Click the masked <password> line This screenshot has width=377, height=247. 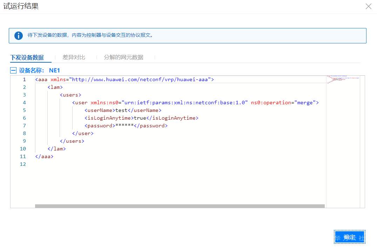coord(126,125)
